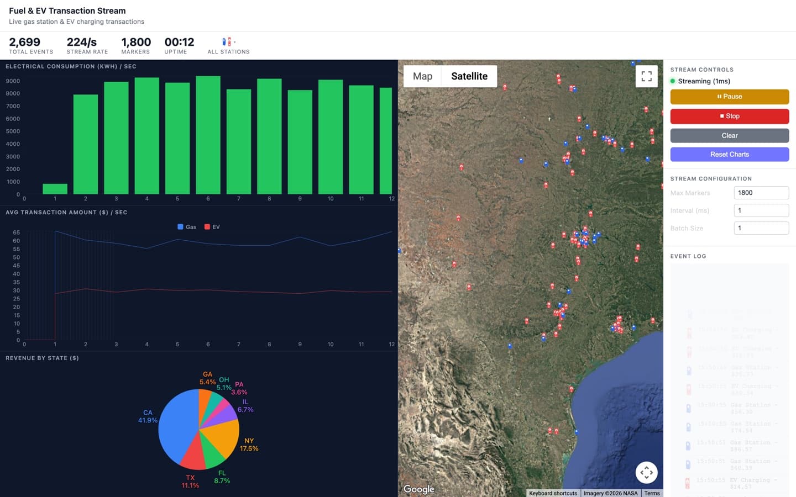The image size is (796, 497).
Task: Click the gas pump icon beside $56.30 log entry
Action: tap(689, 409)
